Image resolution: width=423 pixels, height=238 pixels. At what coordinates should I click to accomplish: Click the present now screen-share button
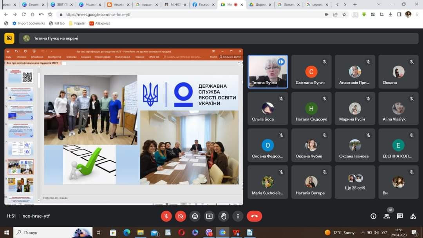[x=209, y=216]
